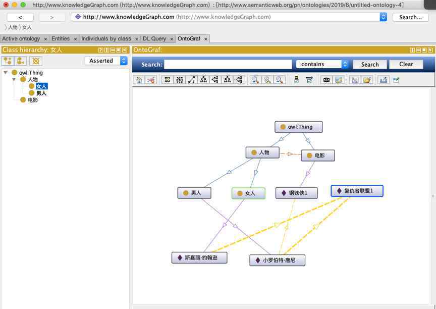
Task: Select the 复仇者联盟1 node in the graph
Action: [357, 191]
